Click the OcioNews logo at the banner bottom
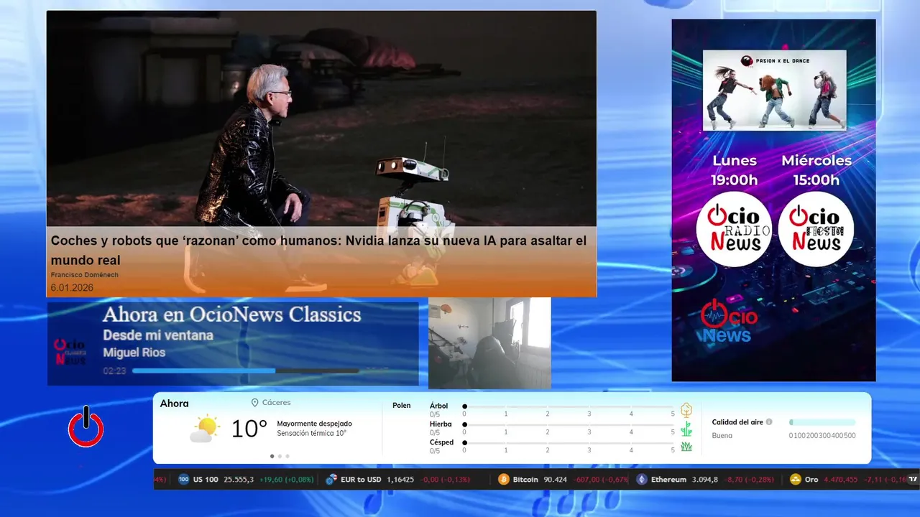The width and height of the screenshot is (920, 517). click(x=729, y=322)
